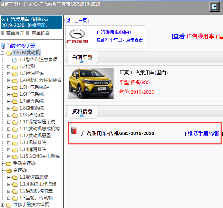The height and width of the screenshot is (208, 223).
Task: Open 1.1警告和注意事项 page
Action: point(38,59)
